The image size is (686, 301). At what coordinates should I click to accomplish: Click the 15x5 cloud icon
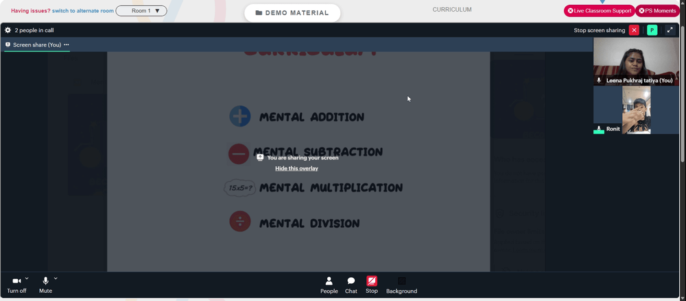(240, 188)
